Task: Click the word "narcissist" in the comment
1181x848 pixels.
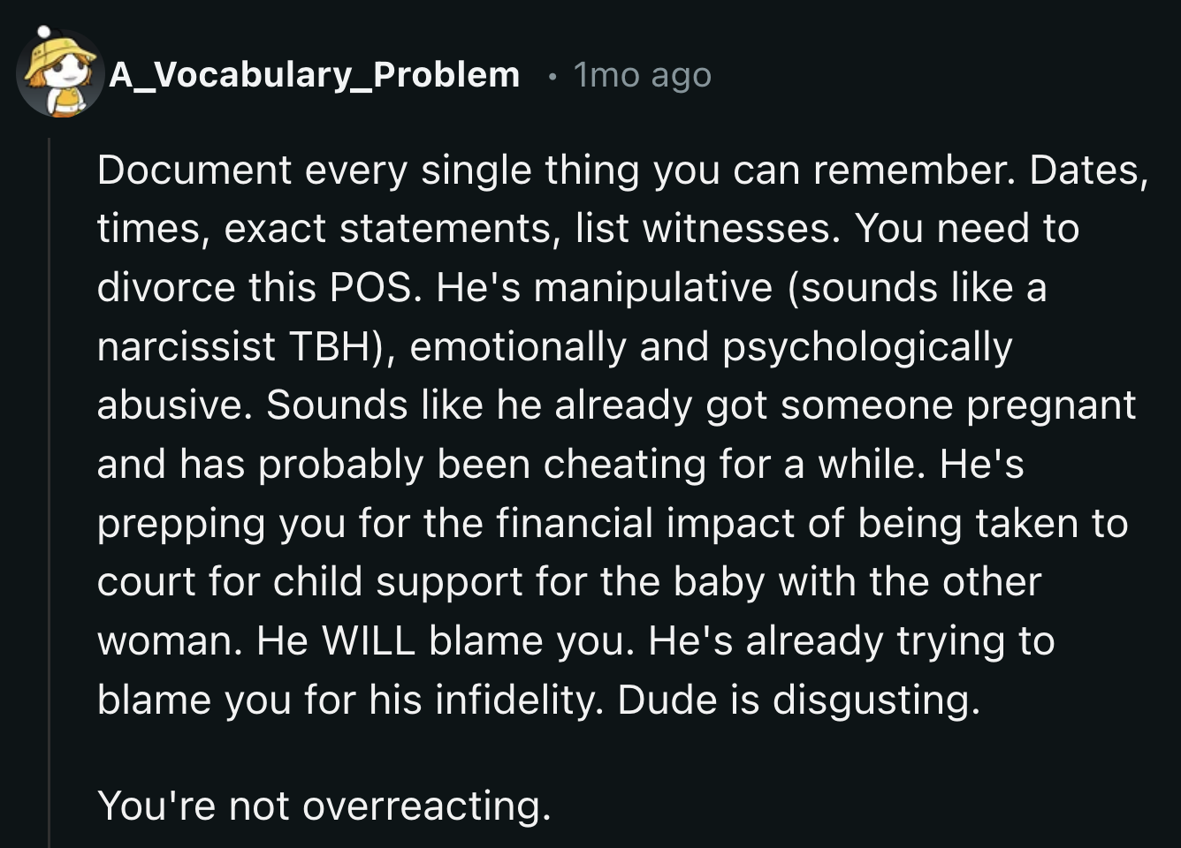Action: tap(186, 346)
